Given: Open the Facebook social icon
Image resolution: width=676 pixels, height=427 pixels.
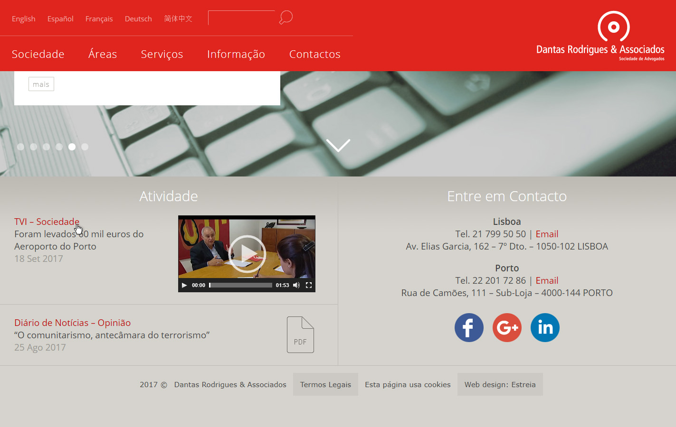Looking at the screenshot, I should 469,327.
